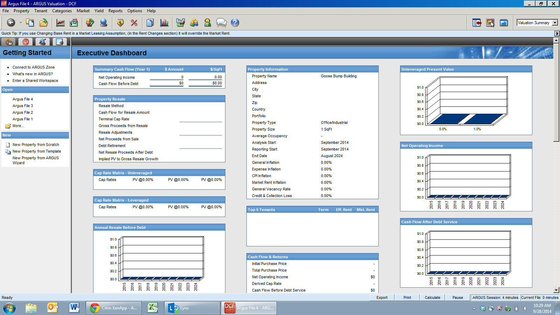Screen dimensions: 560x315
Task: Click the blue question mark help icon
Action: [x=235, y=23]
